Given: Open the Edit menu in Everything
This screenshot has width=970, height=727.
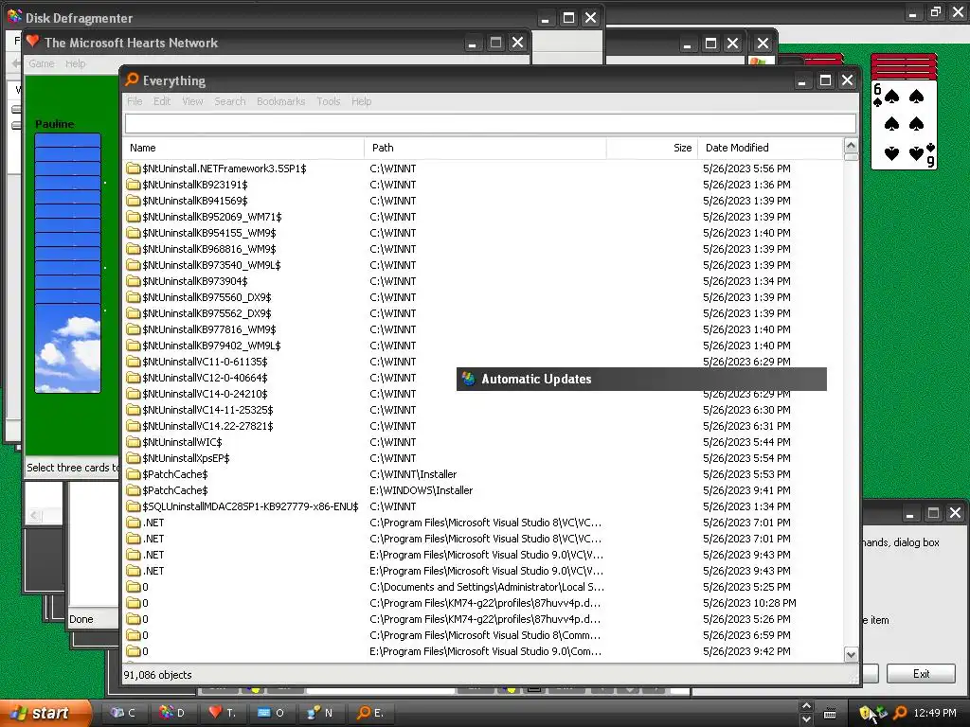Looking at the screenshot, I should pos(161,101).
